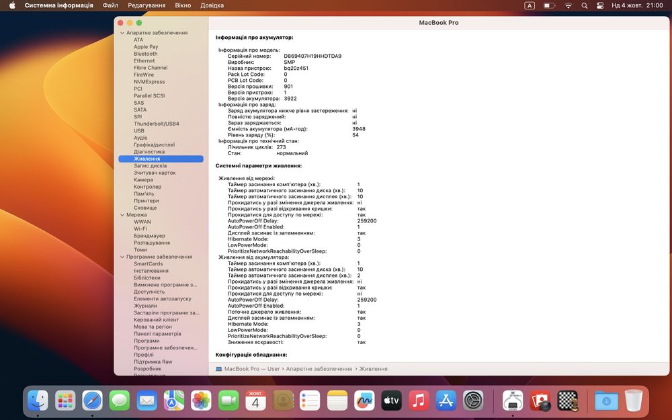
Task: Open Freeform app in the Dock
Action: click(364, 401)
